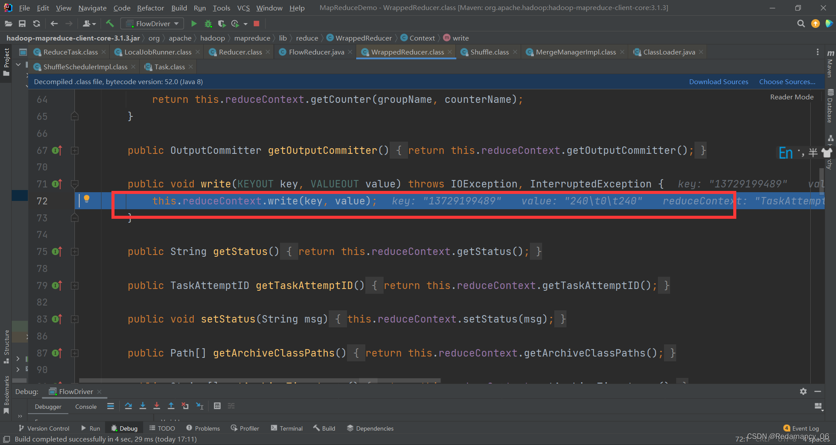836x445 pixels.
Task: Open Search Everywhere magnifier icon
Action: coord(801,24)
